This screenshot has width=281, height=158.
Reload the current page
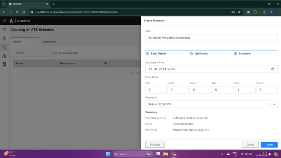(17, 12)
